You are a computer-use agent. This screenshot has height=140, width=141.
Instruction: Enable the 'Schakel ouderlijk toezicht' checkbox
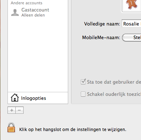(x=83, y=94)
